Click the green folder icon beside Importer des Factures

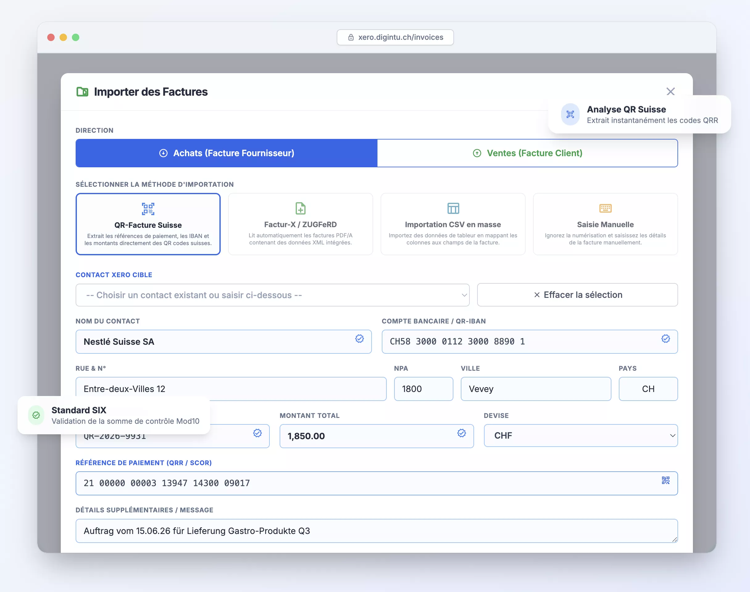[x=82, y=92]
